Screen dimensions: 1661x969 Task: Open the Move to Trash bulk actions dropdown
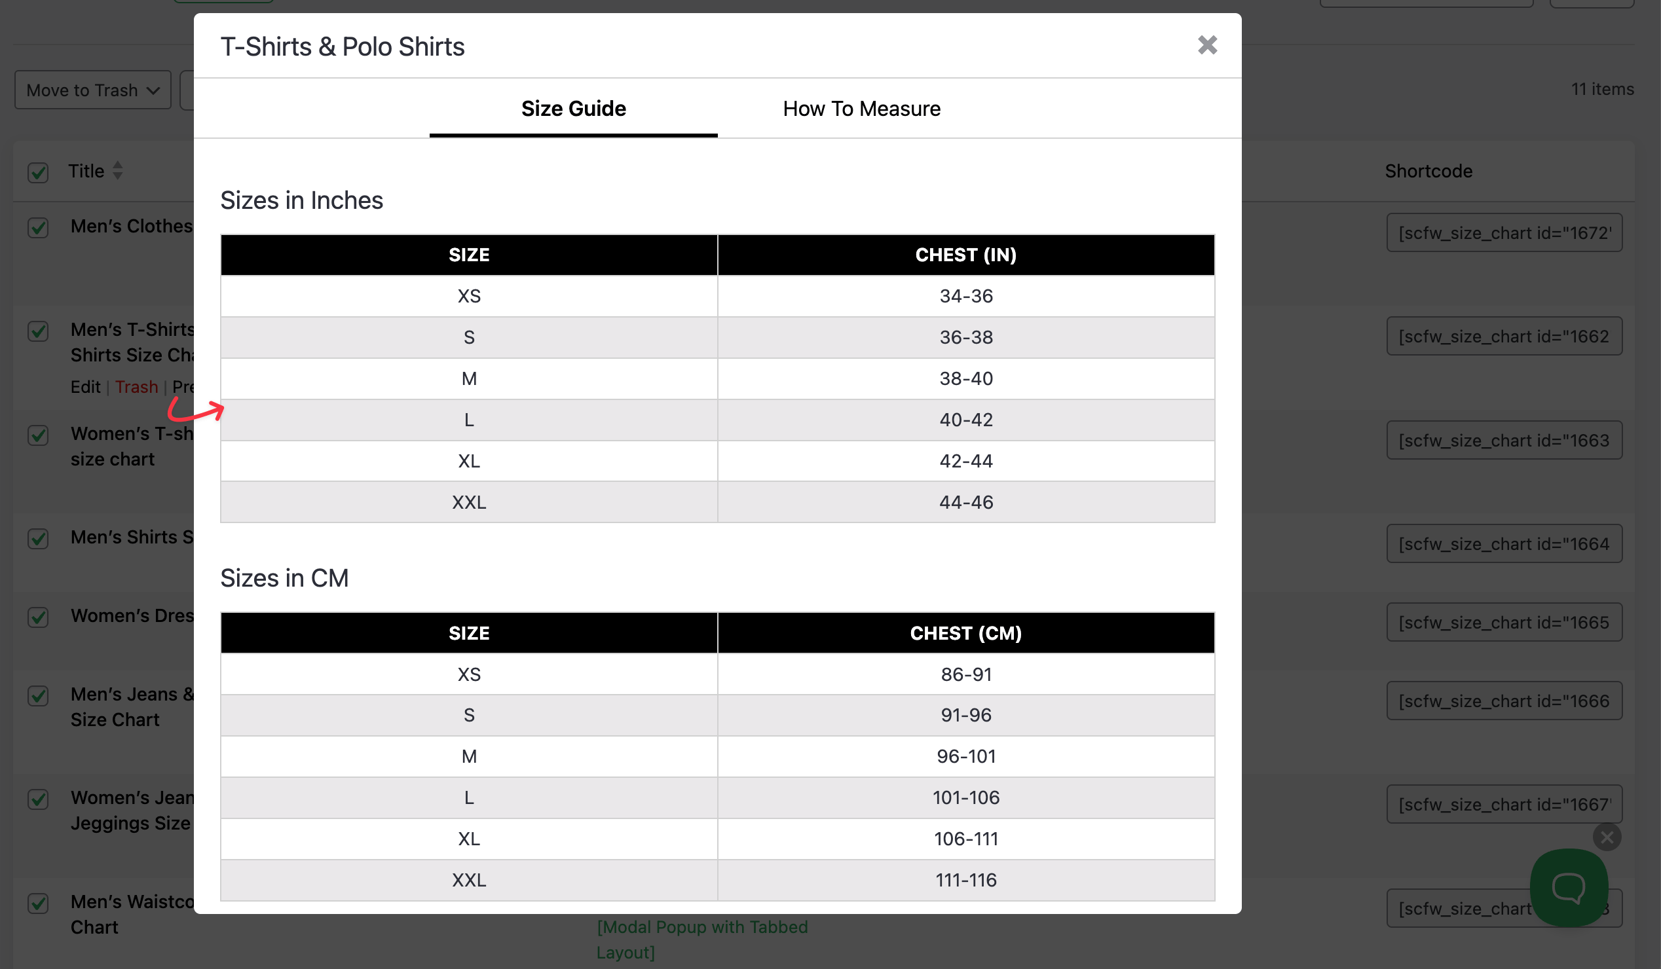click(92, 90)
